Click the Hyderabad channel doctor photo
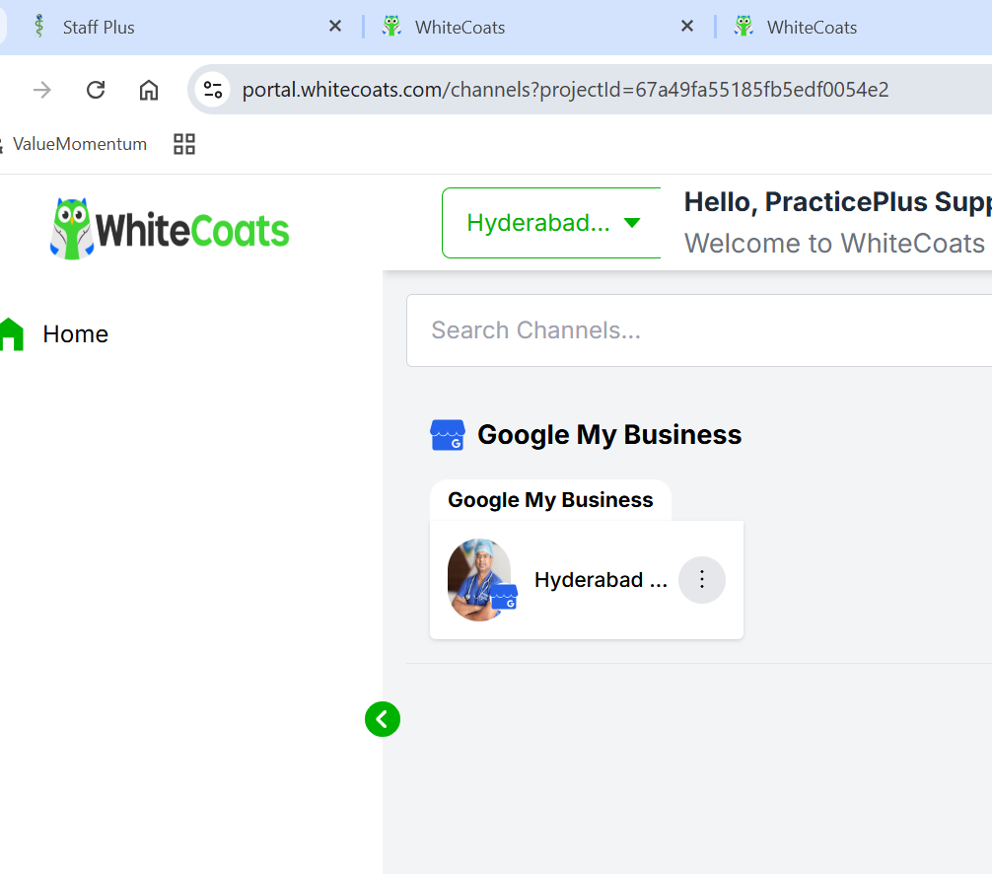This screenshot has height=874, width=992. 479,579
